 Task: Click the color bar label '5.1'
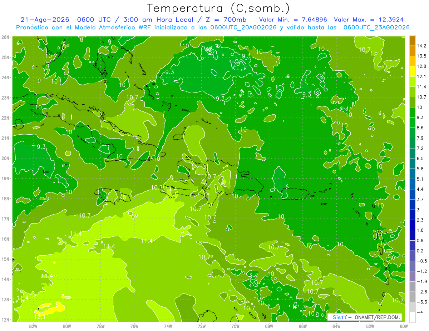tap(420, 179)
